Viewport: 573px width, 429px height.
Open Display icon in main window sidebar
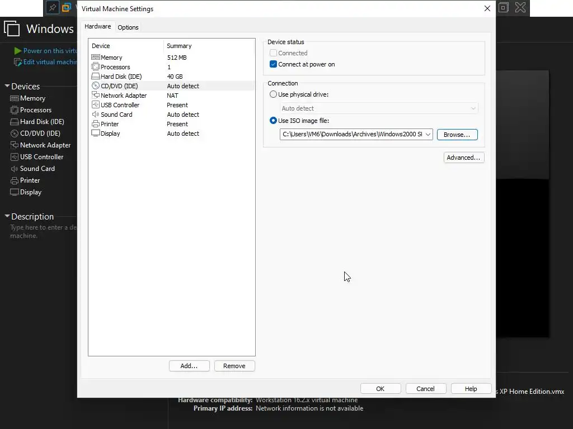pos(14,192)
